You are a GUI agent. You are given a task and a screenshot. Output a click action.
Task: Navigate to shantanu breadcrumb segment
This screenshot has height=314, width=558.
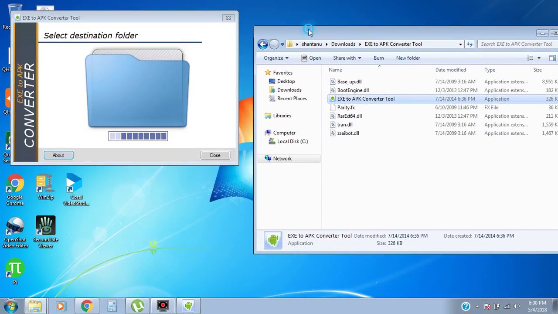[x=312, y=44]
